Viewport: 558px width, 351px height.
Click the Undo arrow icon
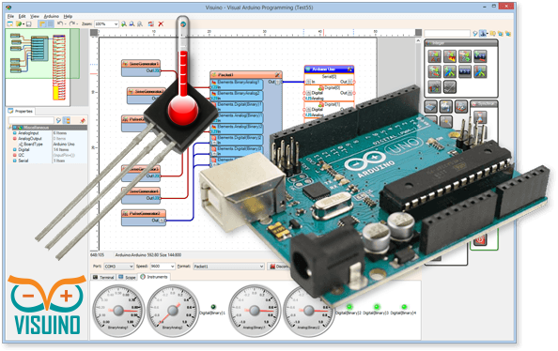[60, 23]
